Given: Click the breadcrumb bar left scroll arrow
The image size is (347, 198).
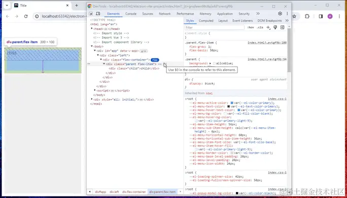Looking at the screenshot, I should tap(90, 192).
